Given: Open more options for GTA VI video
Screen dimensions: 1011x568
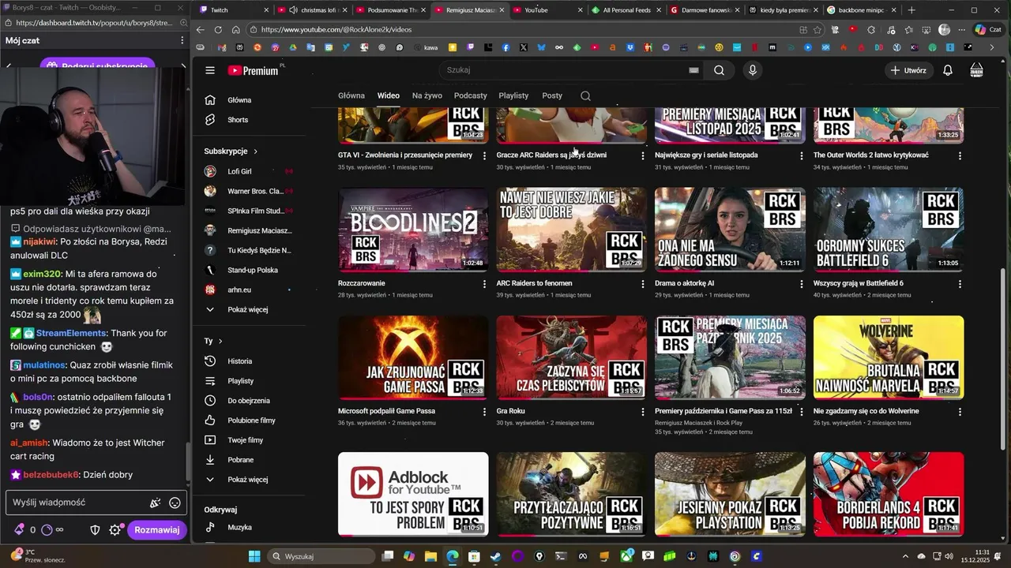Looking at the screenshot, I should [484, 156].
